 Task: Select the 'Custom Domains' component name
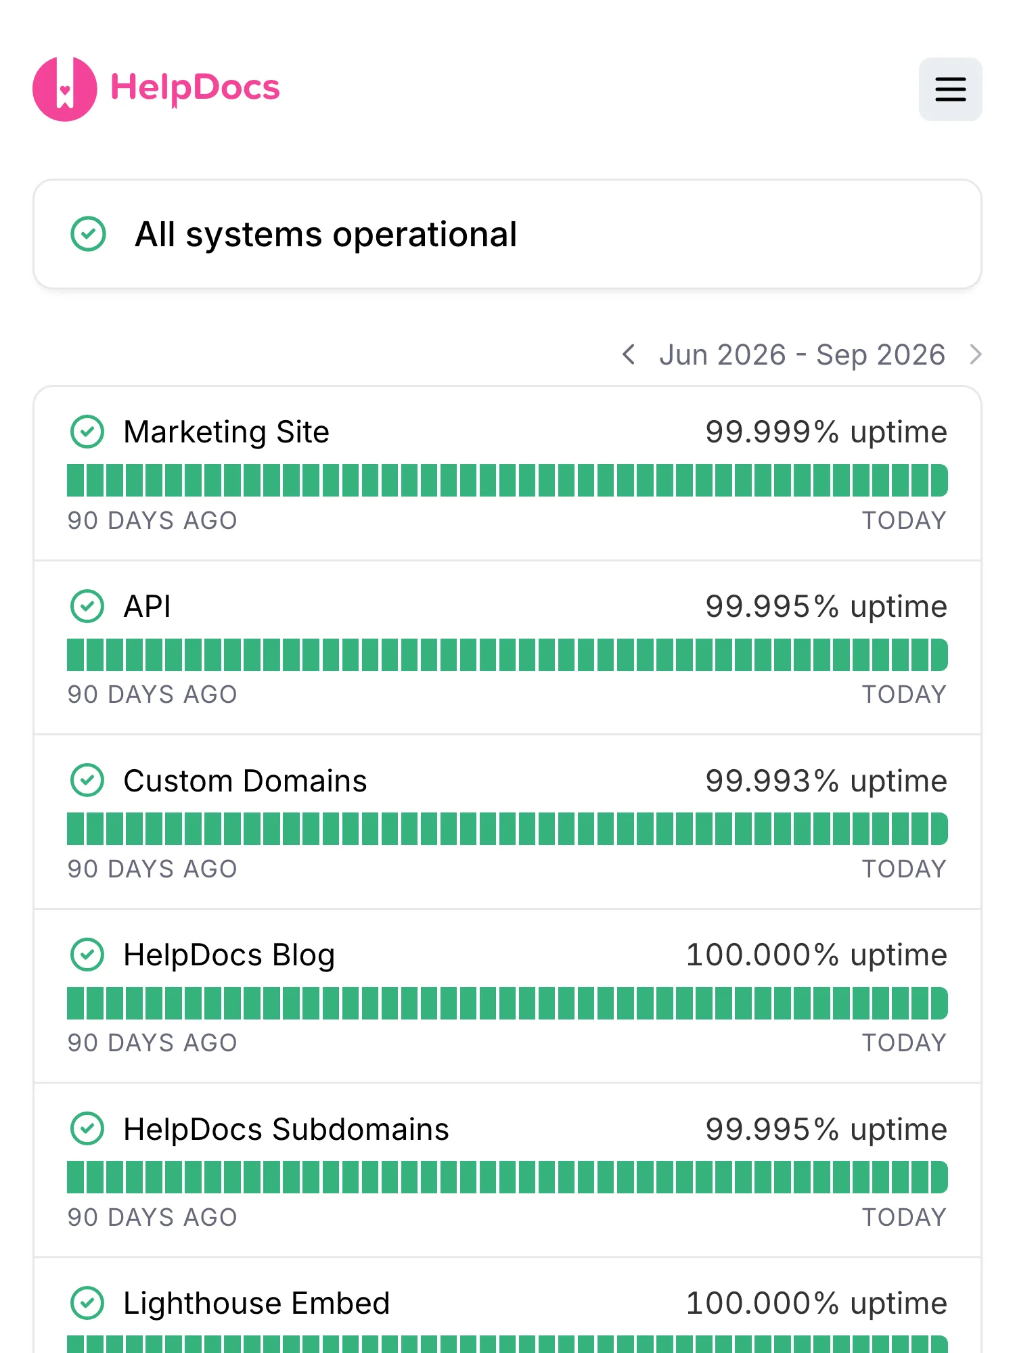click(x=245, y=781)
